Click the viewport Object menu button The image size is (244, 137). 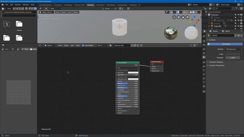pyautogui.click(x=76, y=12)
